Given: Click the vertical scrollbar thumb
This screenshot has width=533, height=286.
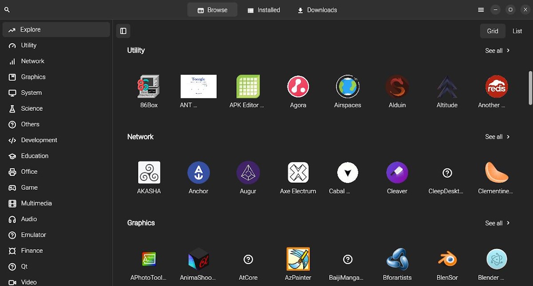Looking at the screenshot, I should tap(530, 88).
